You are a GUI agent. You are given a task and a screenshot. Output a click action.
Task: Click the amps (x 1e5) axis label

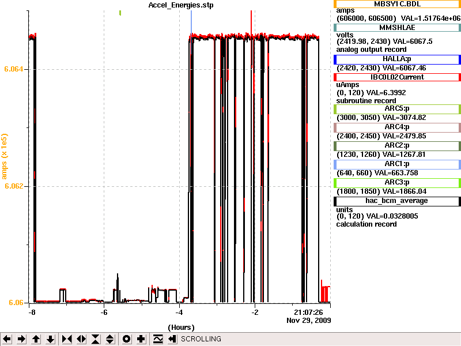[x=4, y=156]
